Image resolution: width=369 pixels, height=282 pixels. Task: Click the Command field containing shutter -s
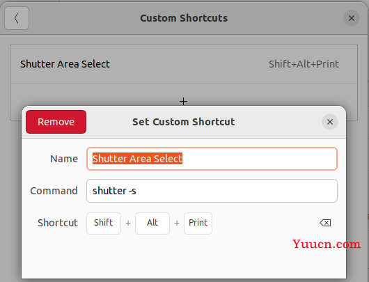(x=212, y=191)
